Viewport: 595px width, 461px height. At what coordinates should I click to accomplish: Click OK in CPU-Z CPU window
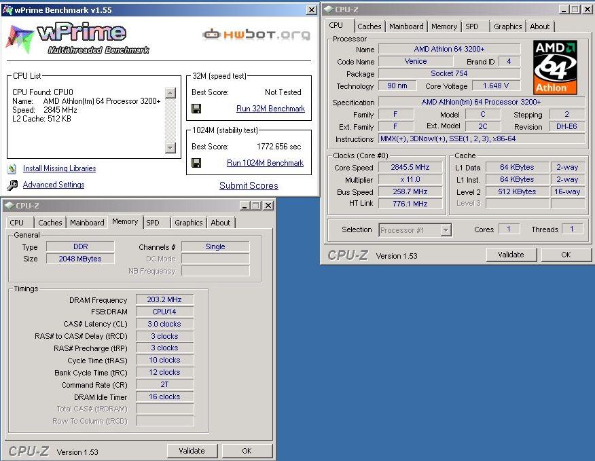[566, 255]
